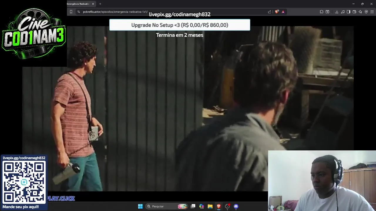376x211 pixels.
Task: Open the Windows Start menu
Action: 140,206
